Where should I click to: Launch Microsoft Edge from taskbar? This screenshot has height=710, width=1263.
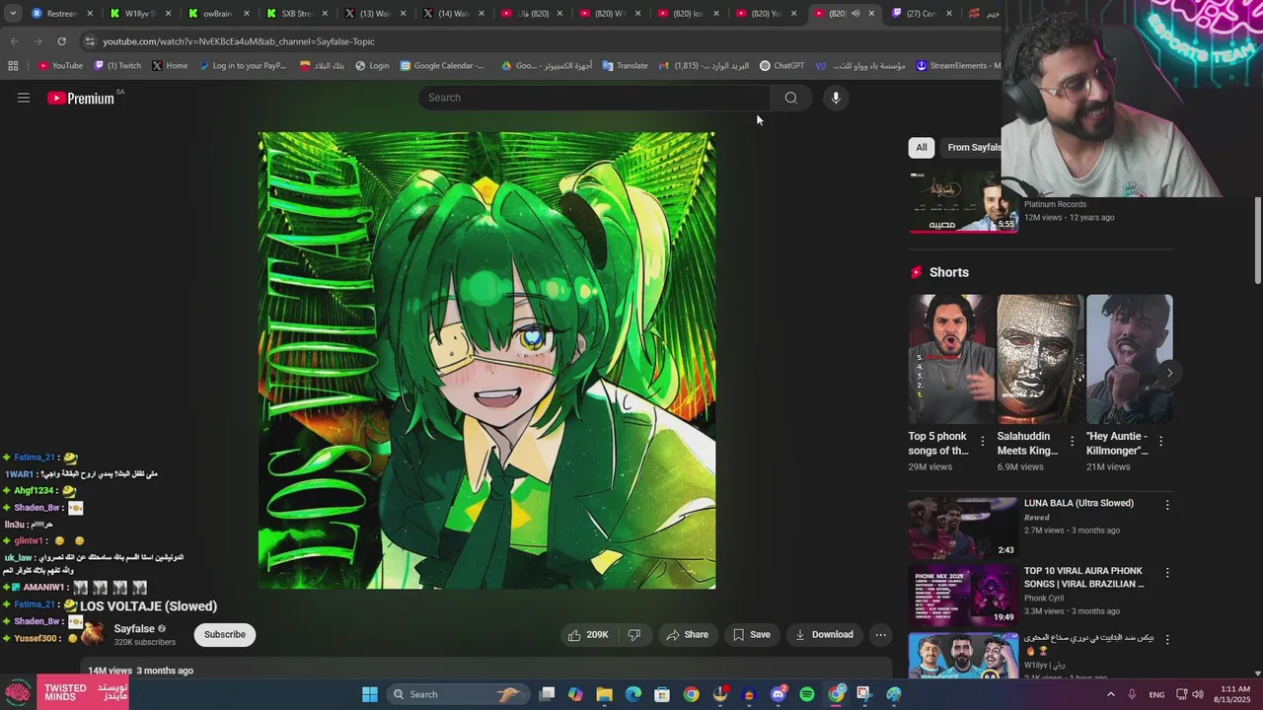tap(633, 694)
